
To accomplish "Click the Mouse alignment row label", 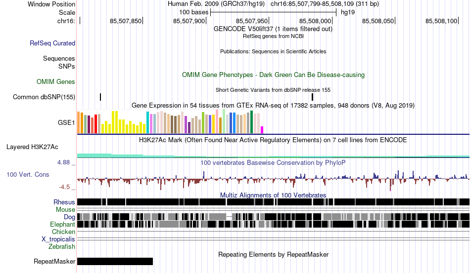I will click(x=65, y=210).
